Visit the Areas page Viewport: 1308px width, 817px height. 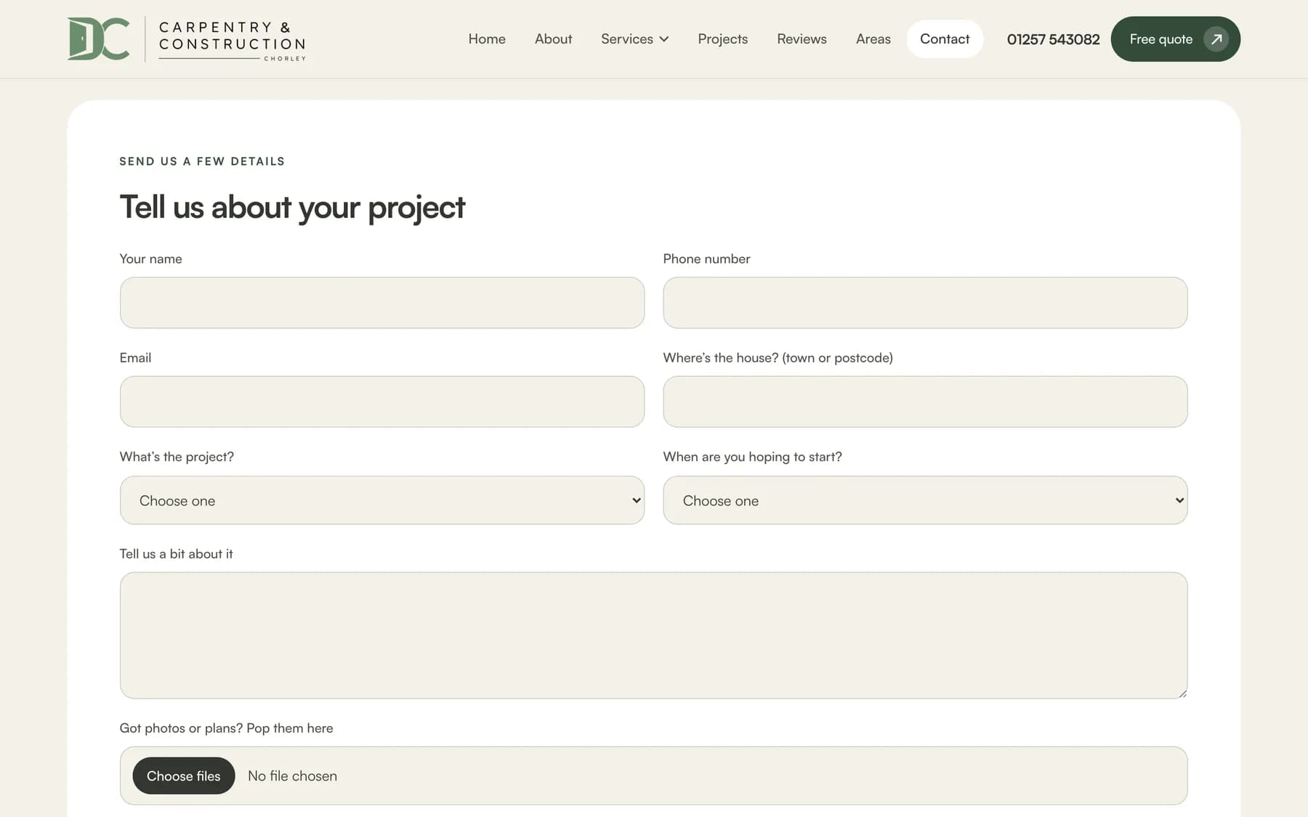pyautogui.click(x=873, y=39)
